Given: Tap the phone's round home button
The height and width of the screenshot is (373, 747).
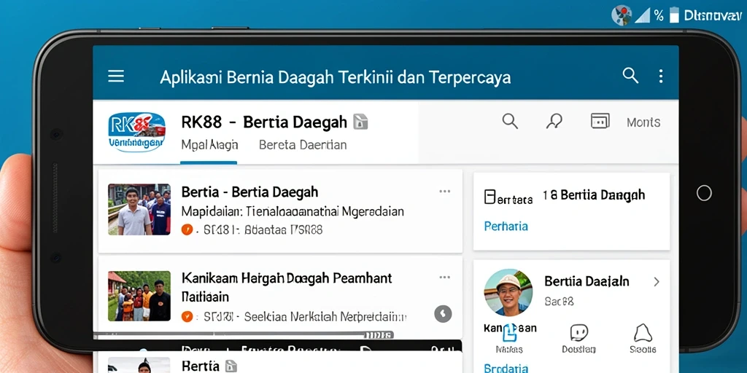Looking at the screenshot, I should pyautogui.click(x=704, y=192).
